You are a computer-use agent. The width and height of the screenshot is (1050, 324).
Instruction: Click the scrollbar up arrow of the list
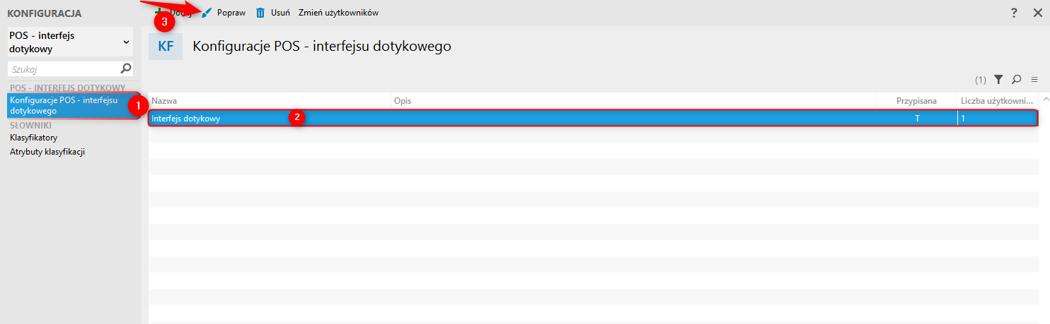[x=1045, y=100]
